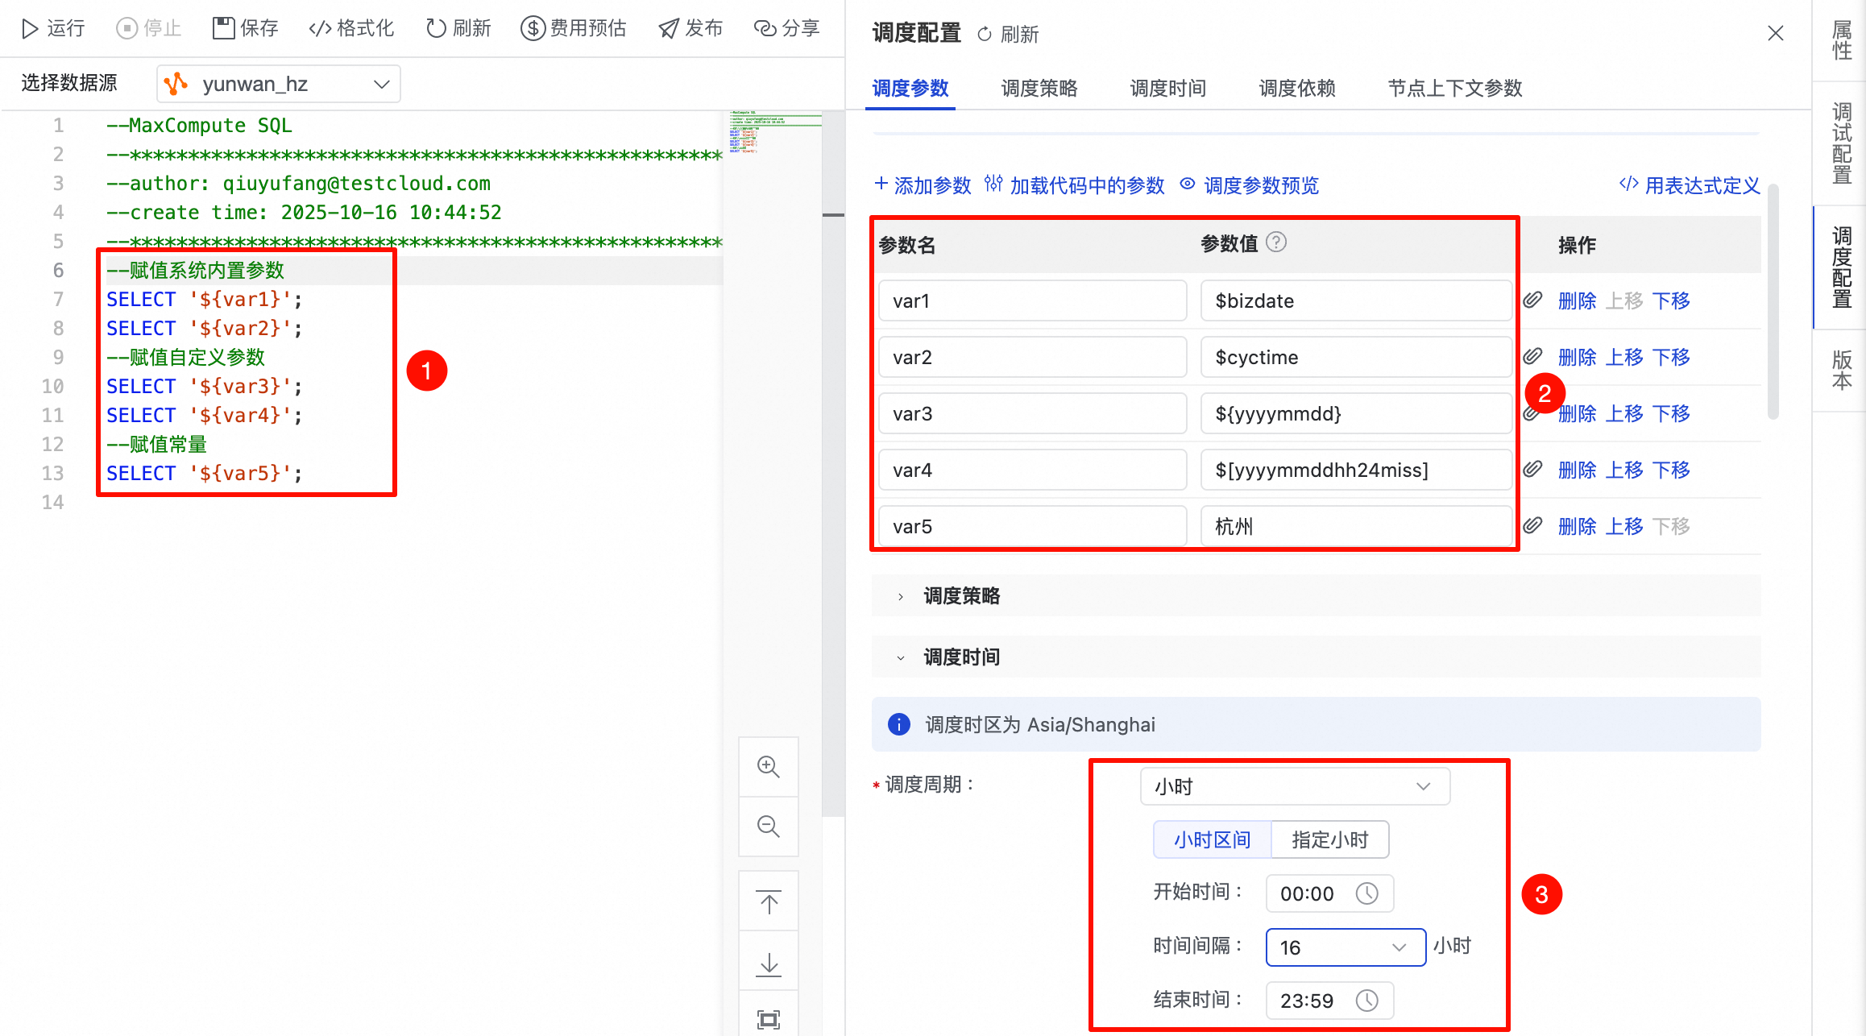Click the Format code (格式化) icon
The height and width of the screenshot is (1036, 1866).
click(x=320, y=29)
